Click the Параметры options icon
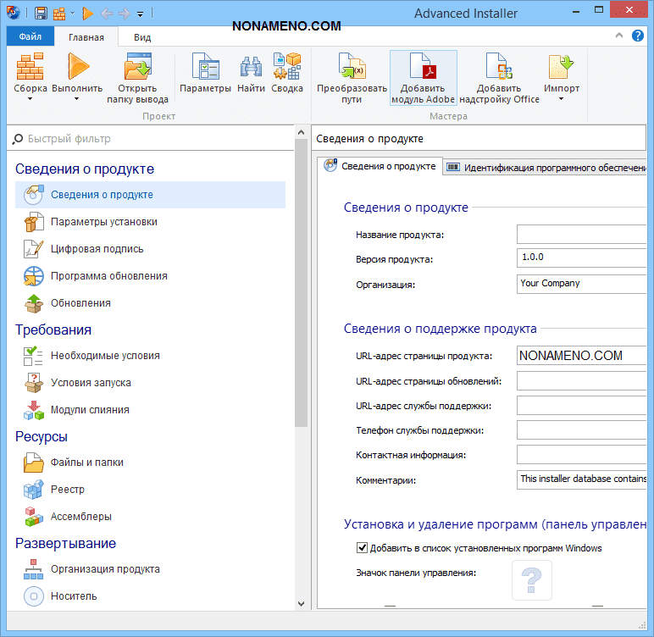This screenshot has height=637, width=654. (205, 66)
